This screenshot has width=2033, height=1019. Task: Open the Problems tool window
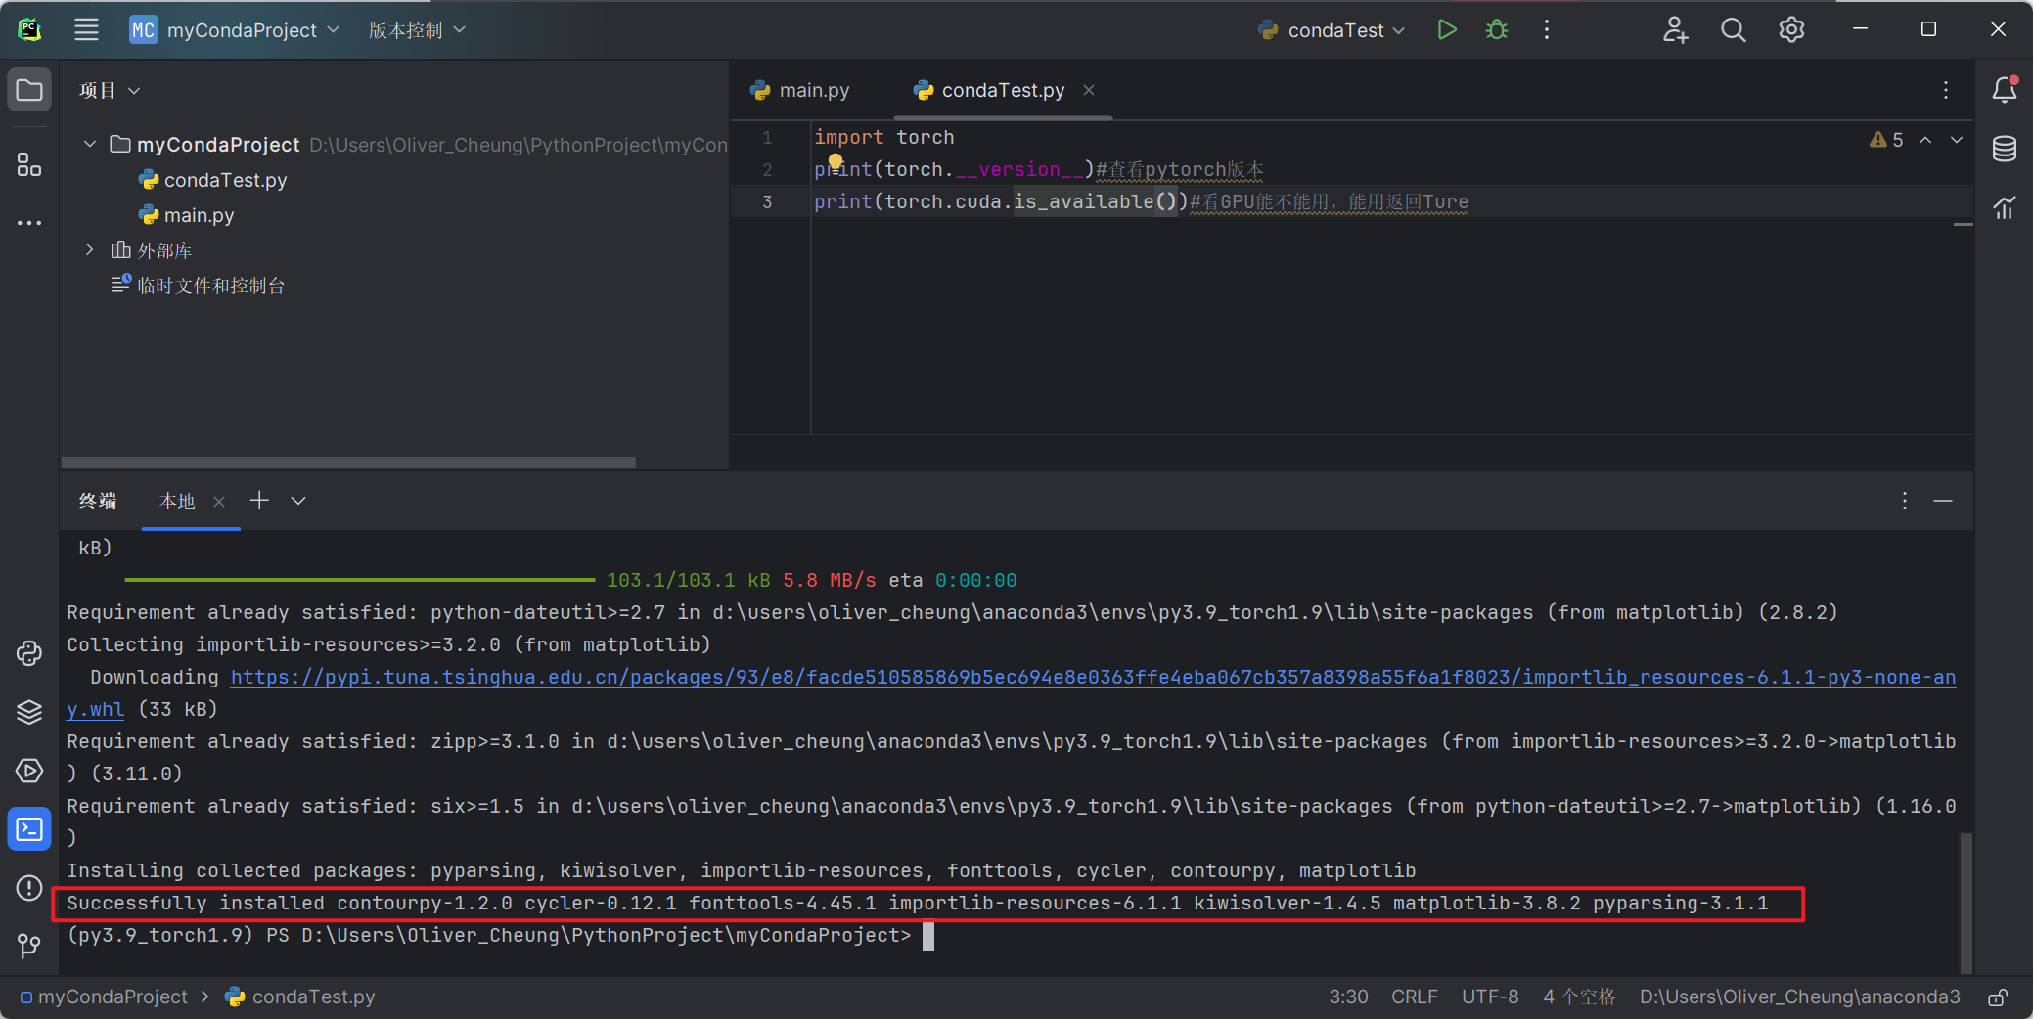point(29,888)
